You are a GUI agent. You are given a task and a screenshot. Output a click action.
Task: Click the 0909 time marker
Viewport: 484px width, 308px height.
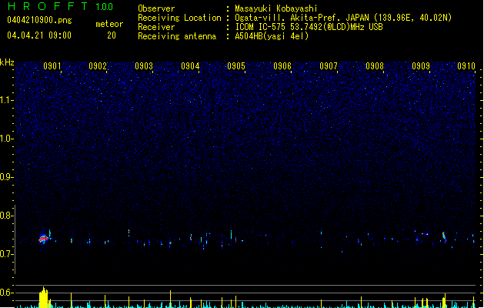pyautogui.click(x=421, y=66)
